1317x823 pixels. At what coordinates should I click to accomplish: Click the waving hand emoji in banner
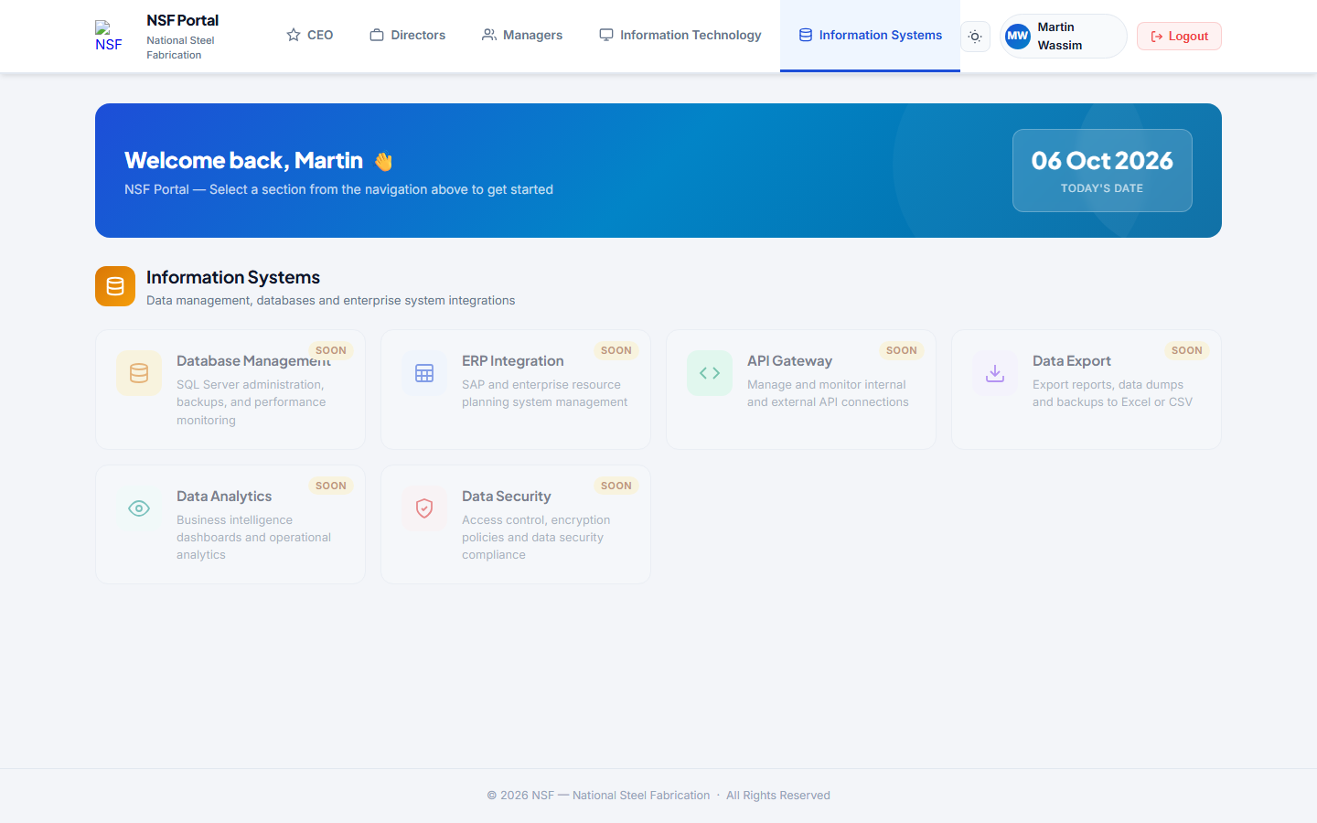pyautogui.click(x=383, y=161)
